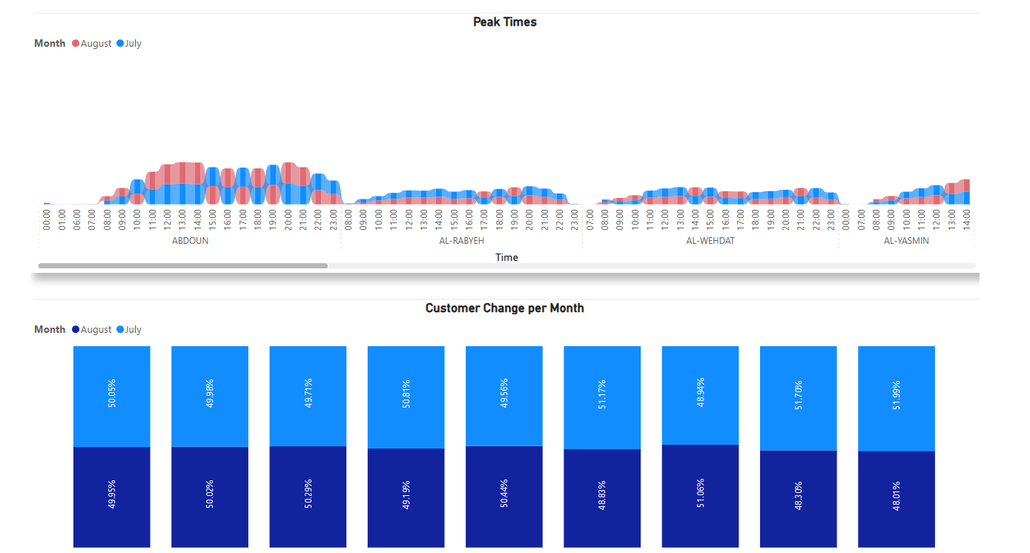The height and width of the screenshot is (553, 1030).
Task: Click the Peak Times chart title
Action: 504,22
